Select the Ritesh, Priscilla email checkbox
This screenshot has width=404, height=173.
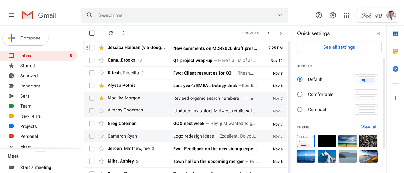coord(92,73)
